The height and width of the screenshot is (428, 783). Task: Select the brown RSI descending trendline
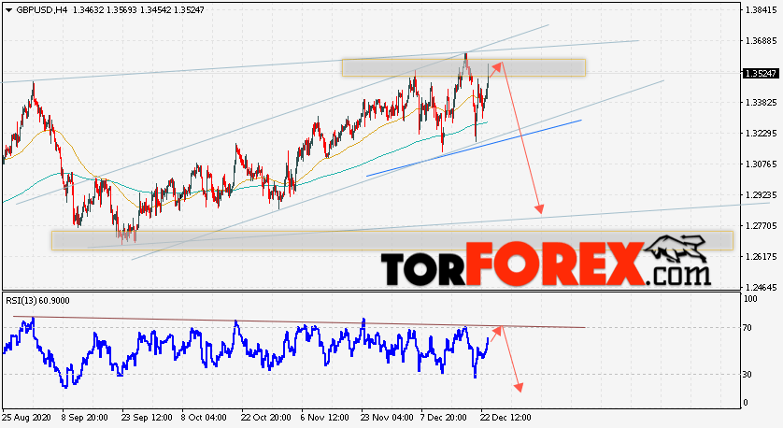click(299, 321)
